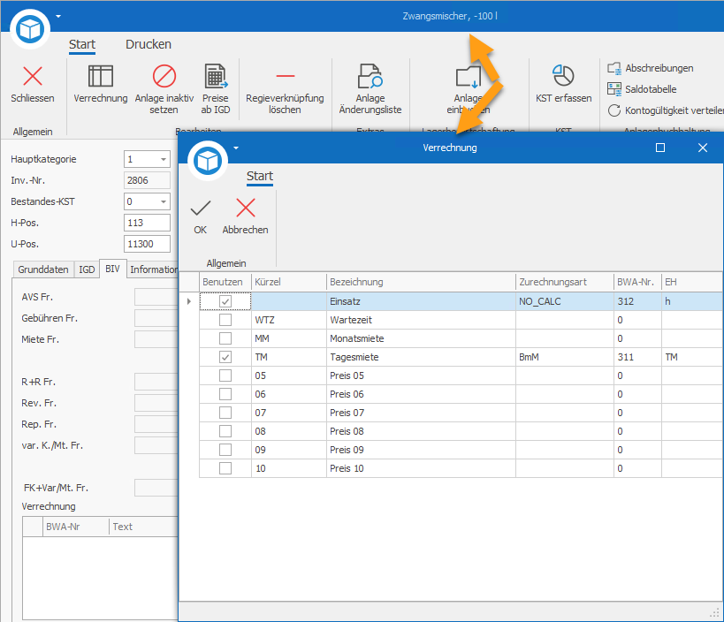Image resolution: width=724 pixels, height=622 pixels.
Task: Open the BIV tab
Action: tap(112, 269)
